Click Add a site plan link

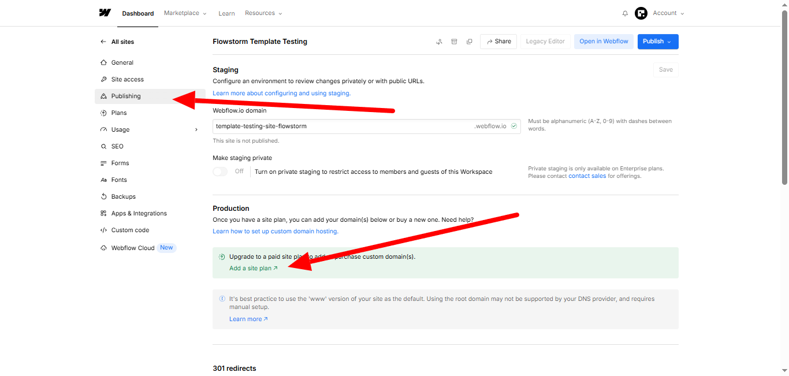point(254,268)
